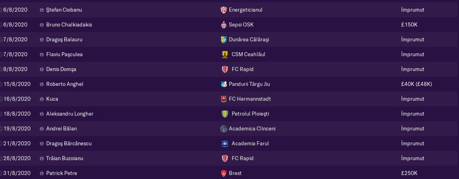This screenshot has height=179, width=459.
Task: Select player name Aleksandru Longher
Action: pyautogui.click(x=69, y=114)
